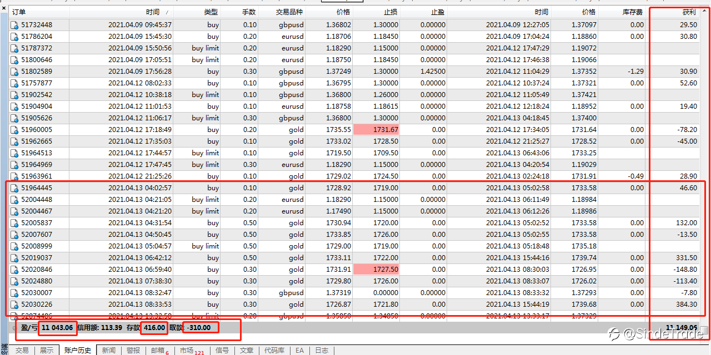
Task: Click the order icon for order 52030226
Action: click(14, 305)
